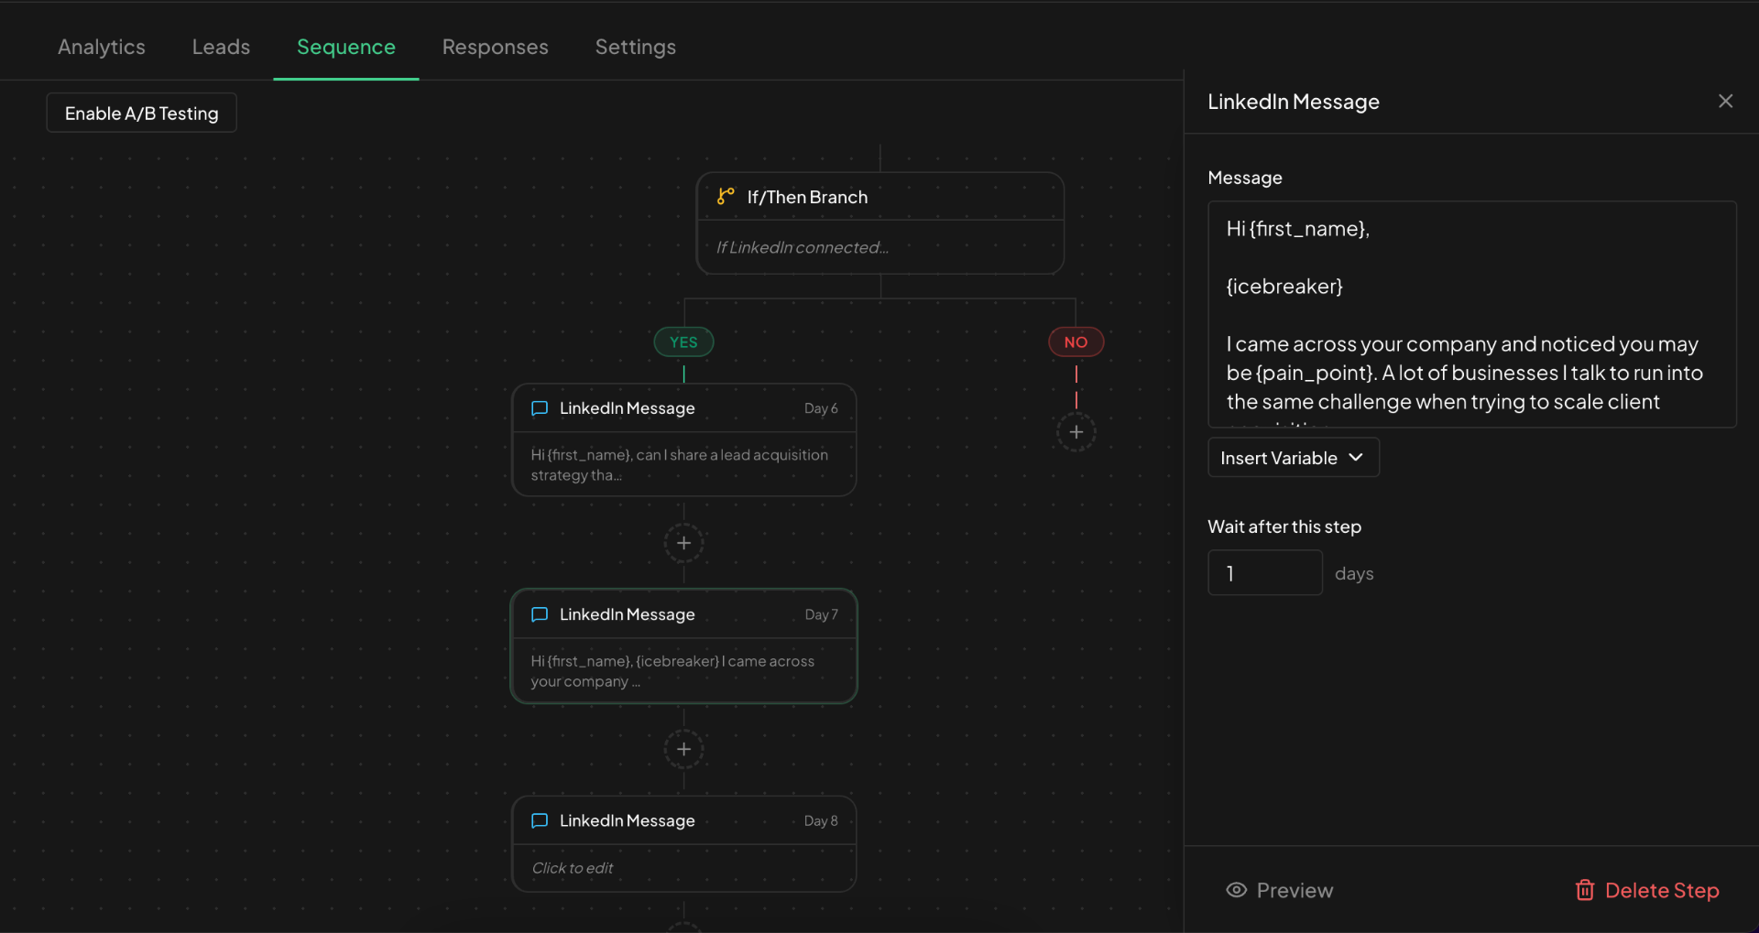The height and width of the screenshot is (933, 1759).
Task: Select the Day 7 LinkedIn Message title
Action: (628, 614)
